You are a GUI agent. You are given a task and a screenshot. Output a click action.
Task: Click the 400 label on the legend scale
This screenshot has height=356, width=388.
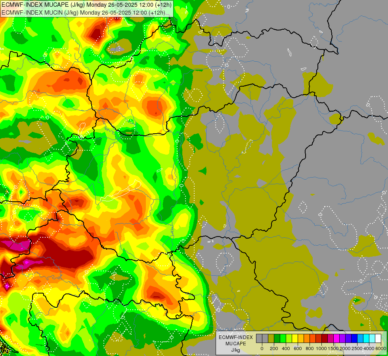pos(286,348)
